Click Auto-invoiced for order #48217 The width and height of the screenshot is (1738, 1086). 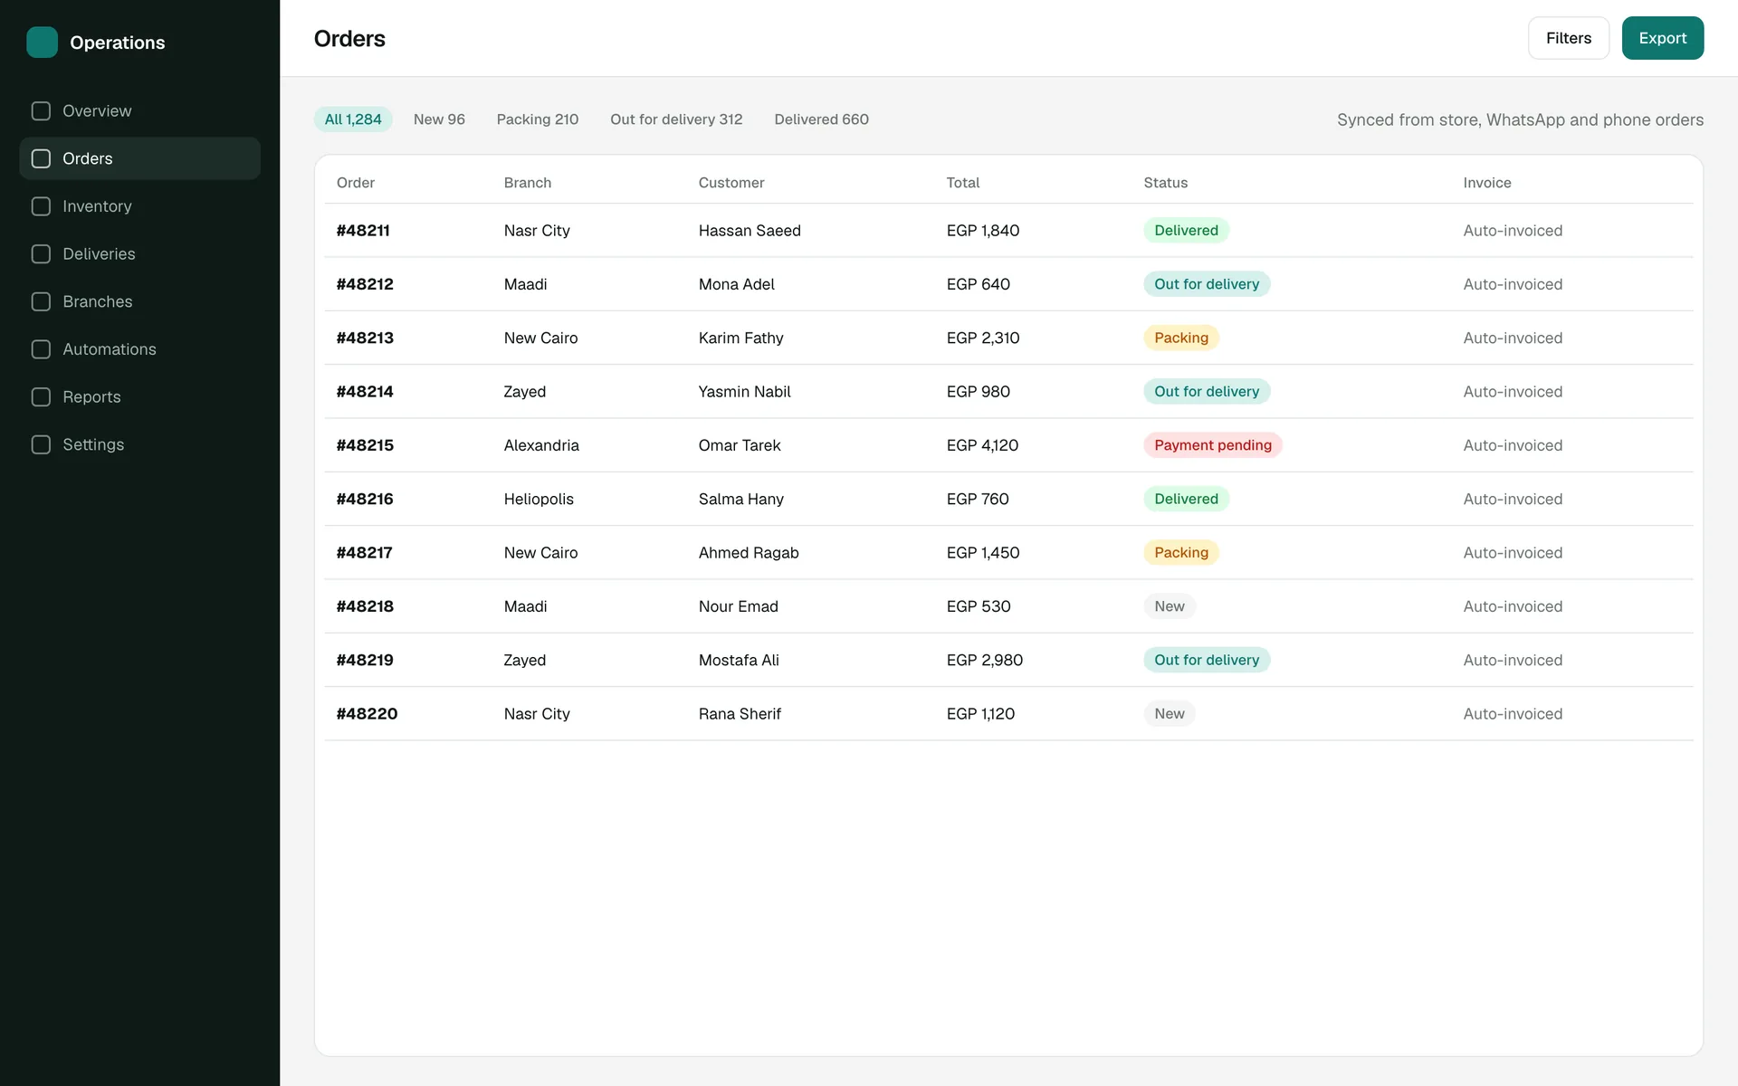coord(1512,553)
